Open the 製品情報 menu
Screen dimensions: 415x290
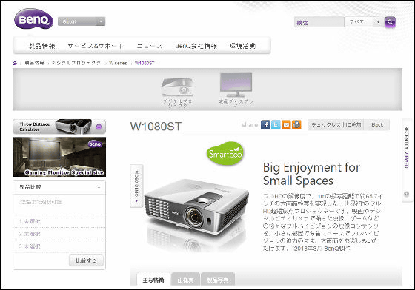tap(41, 46)
